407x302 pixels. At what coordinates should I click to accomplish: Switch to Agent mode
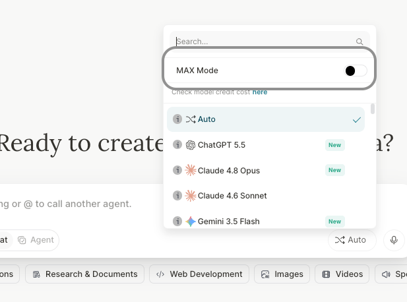click(x=36, y=240)
